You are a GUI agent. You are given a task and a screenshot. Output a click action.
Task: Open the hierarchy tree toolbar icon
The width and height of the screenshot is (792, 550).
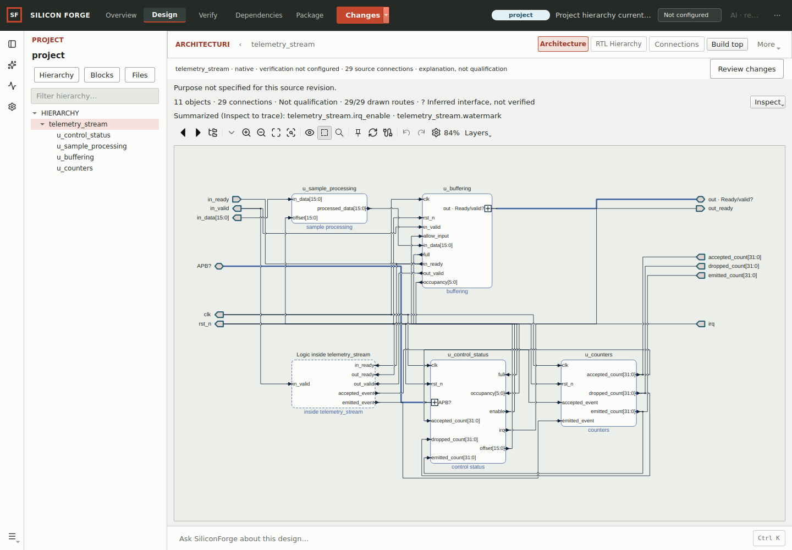[213, 133]
